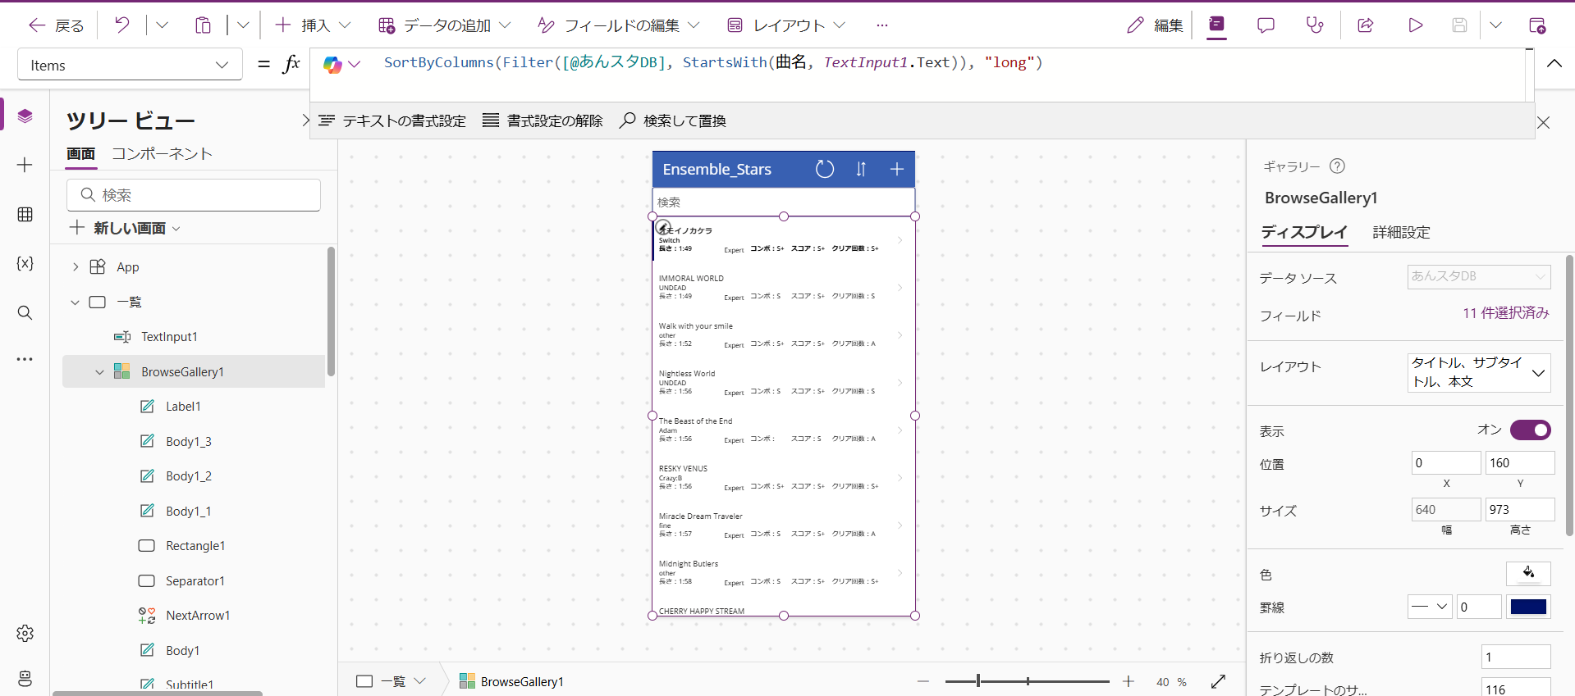Open the border style dropdown
The height and width of the screenshot is (696, 1575).
click(1430, 607)
